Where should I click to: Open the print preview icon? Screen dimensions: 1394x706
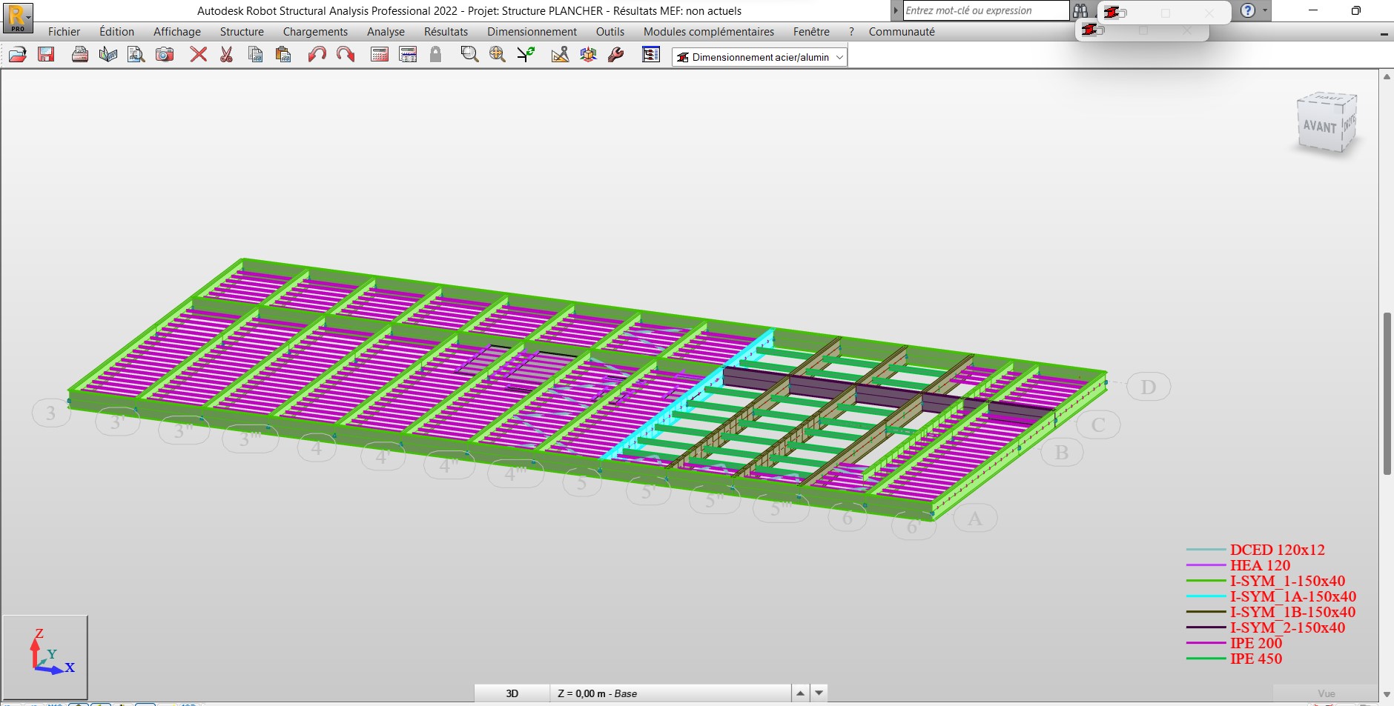tap(136, 55)
